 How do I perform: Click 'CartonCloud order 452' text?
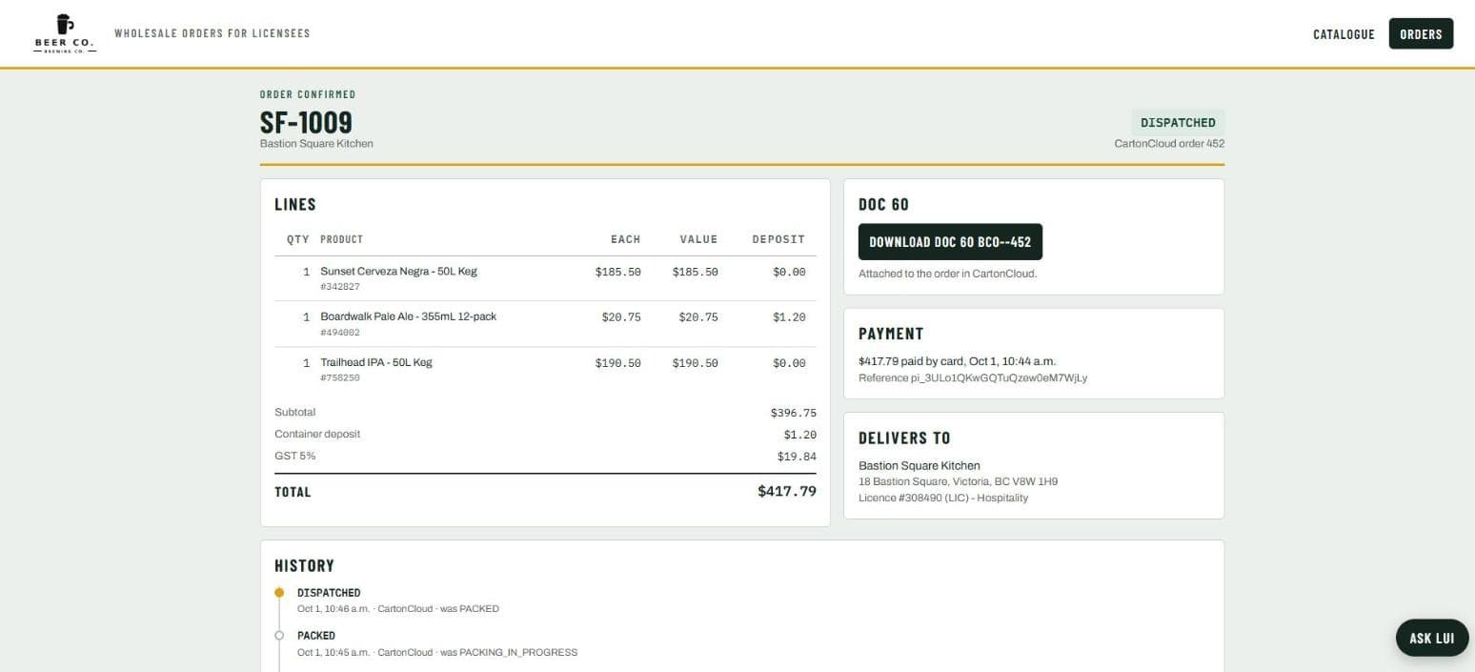tap(1169, 144)
